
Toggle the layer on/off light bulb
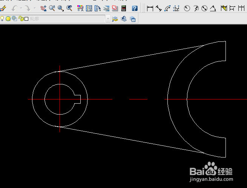pos(2,18)
